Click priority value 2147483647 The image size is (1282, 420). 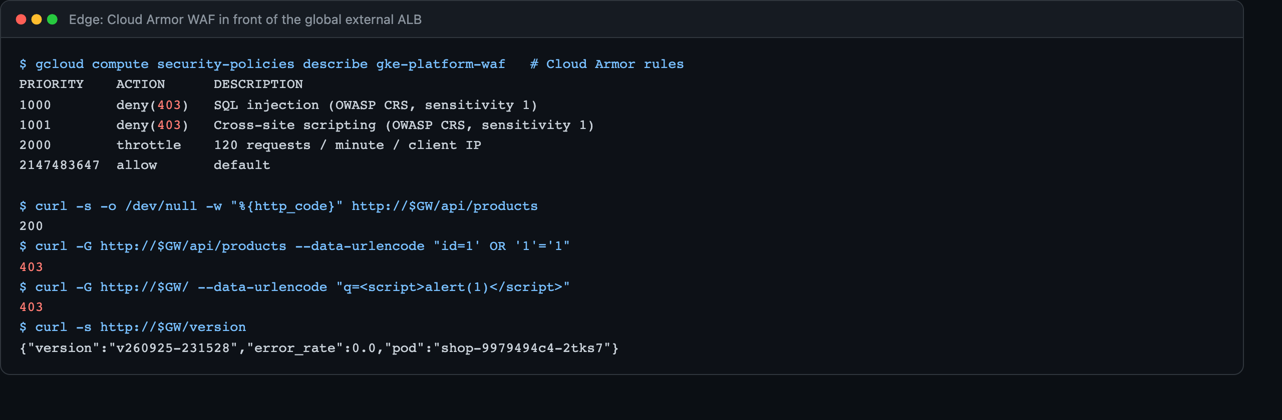tap(60, 165)
